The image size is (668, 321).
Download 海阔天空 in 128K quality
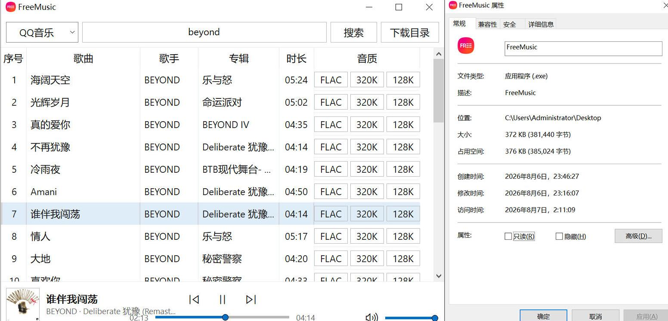(403, 80)
